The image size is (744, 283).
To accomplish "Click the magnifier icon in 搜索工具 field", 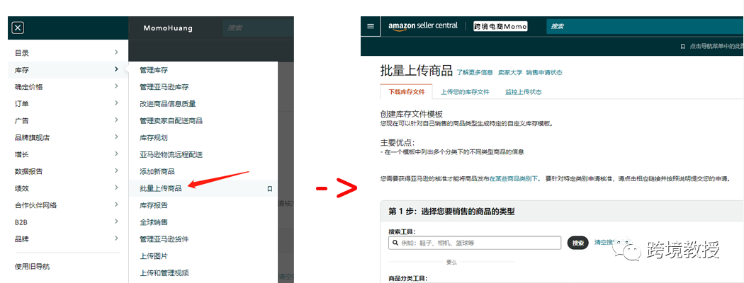I will pos(395,243).
